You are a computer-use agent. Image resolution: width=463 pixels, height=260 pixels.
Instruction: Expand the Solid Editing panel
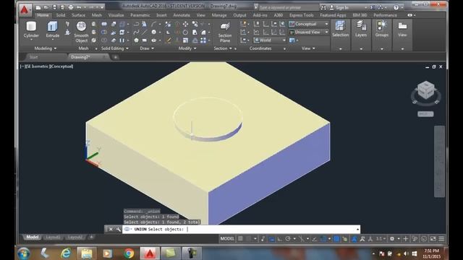(x=115, y=48)
